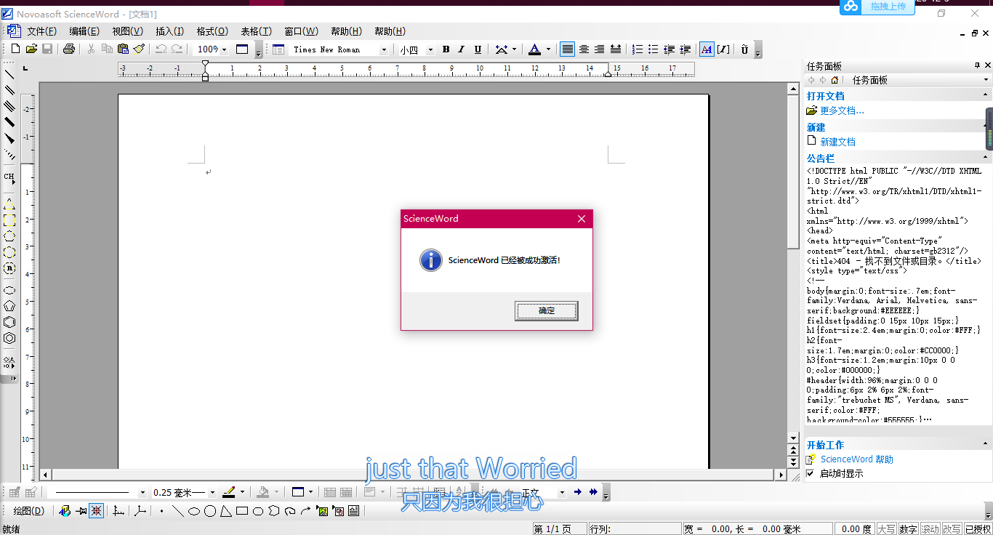Select the format painter brush icon

(139, 49)
